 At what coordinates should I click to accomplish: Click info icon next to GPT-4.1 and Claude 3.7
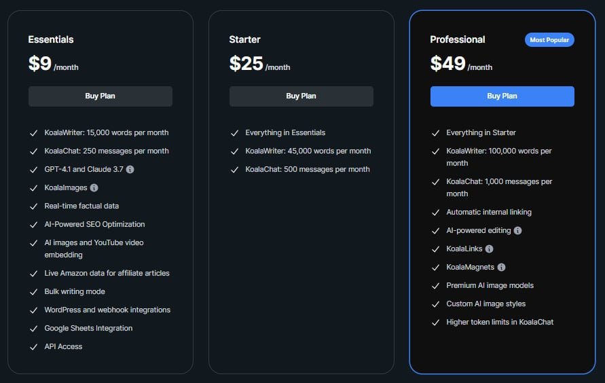click(130, 169)
